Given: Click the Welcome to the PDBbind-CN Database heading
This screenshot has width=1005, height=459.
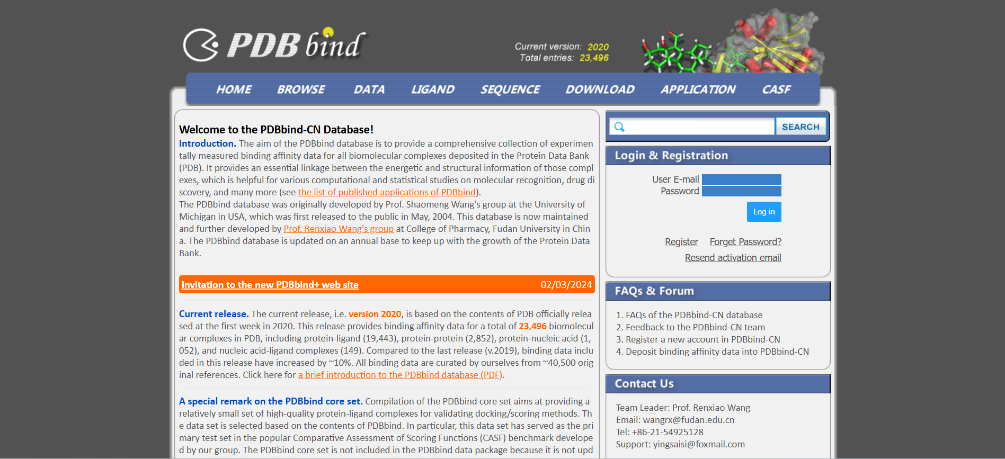Looking at the screenshot, I should click(276, 130).
